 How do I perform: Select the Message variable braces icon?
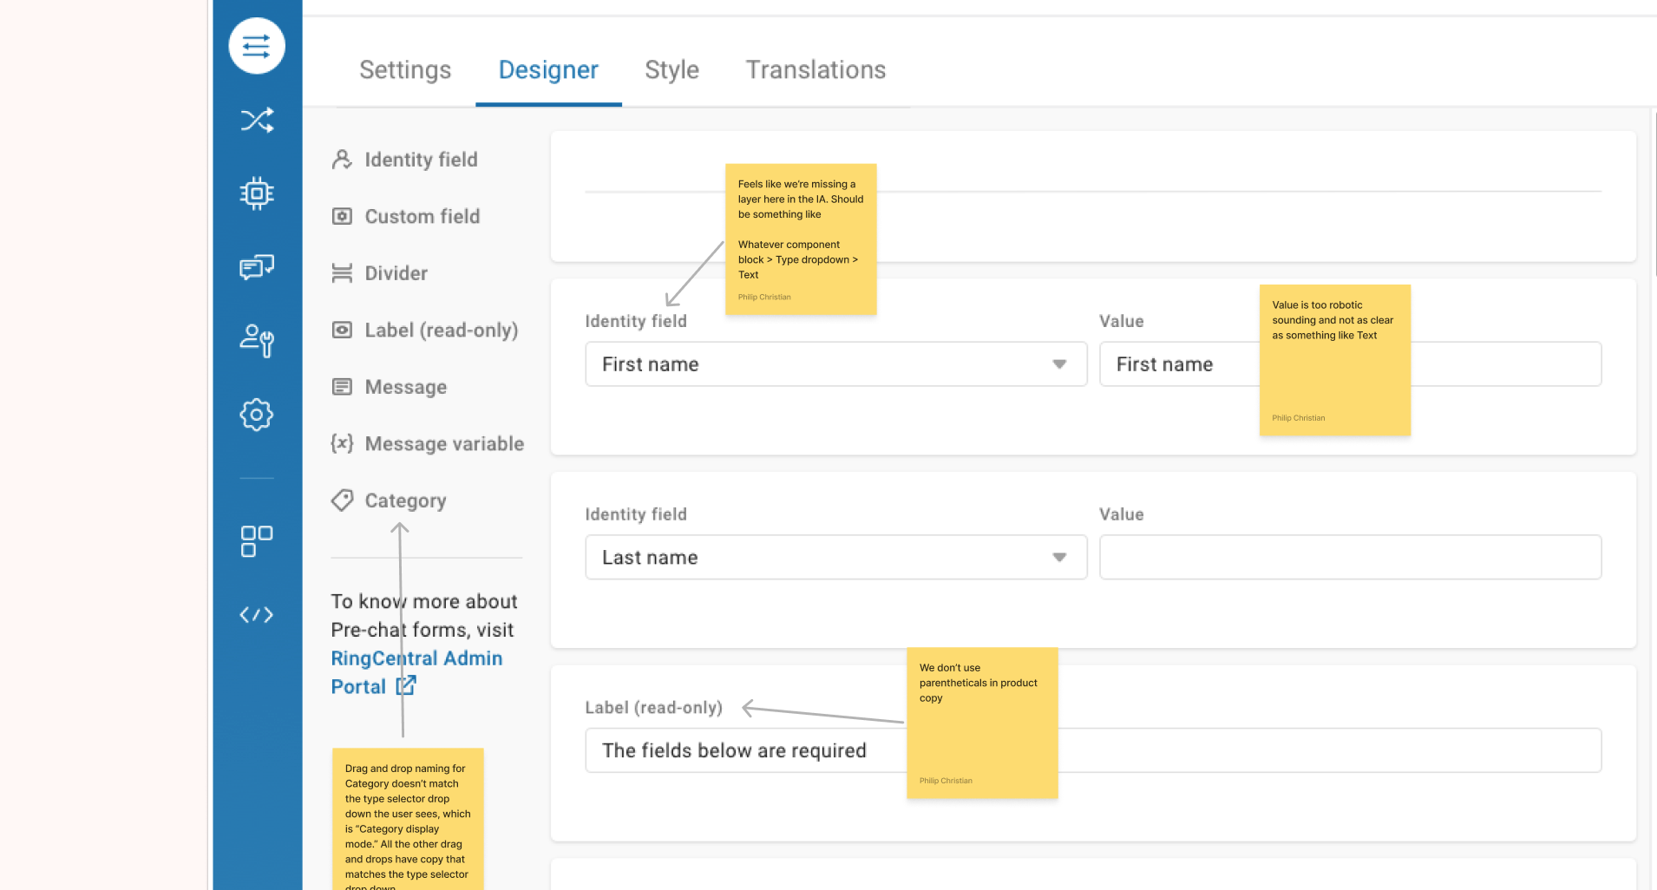[342, 443]
